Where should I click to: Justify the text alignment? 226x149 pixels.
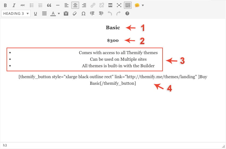pyautogui.click(x=44, y=13)
